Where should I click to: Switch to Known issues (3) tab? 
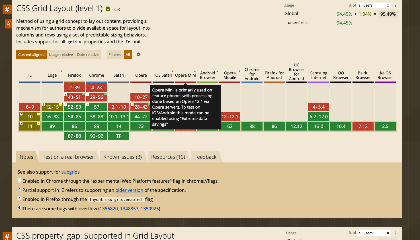tap(122, 157)
